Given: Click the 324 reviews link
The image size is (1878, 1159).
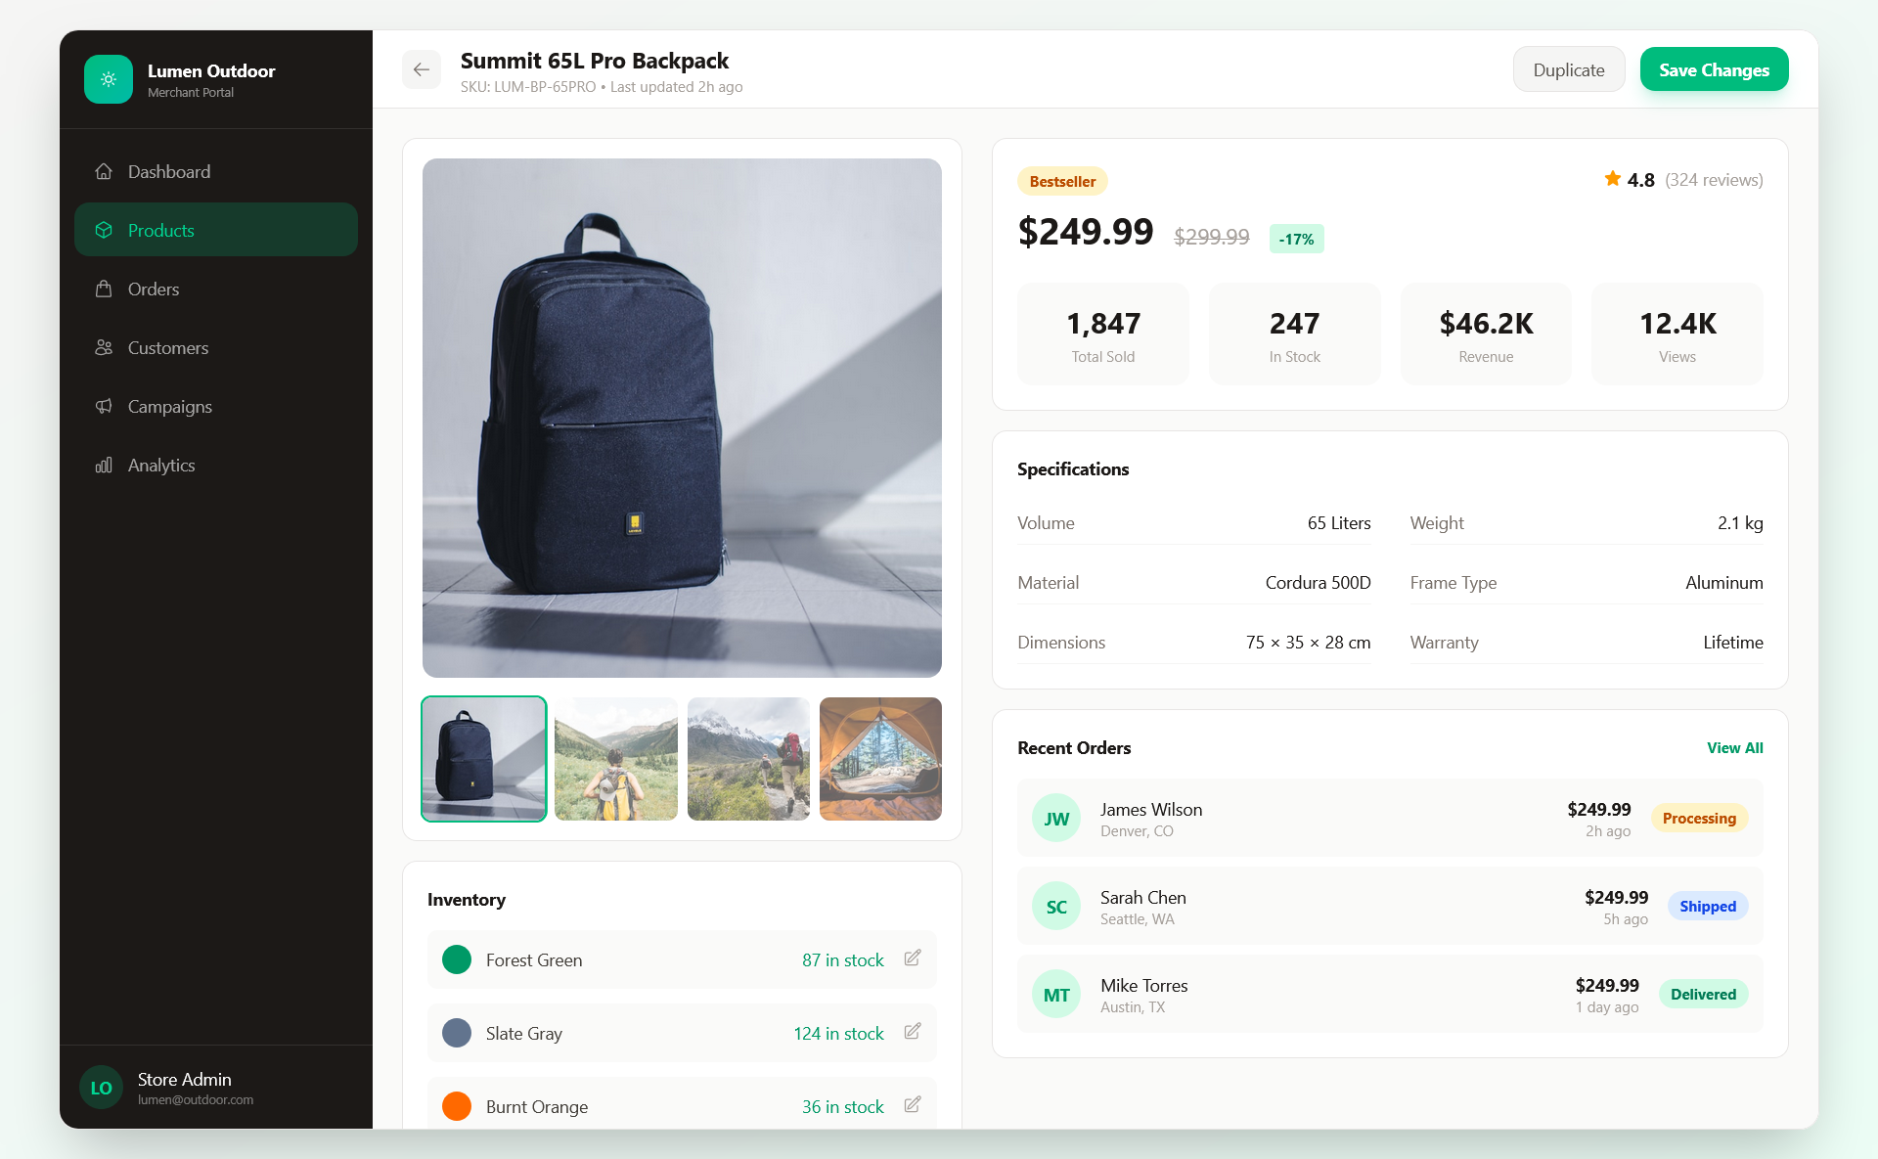Looking at the screenshot, I should [x=1713, y=180].
